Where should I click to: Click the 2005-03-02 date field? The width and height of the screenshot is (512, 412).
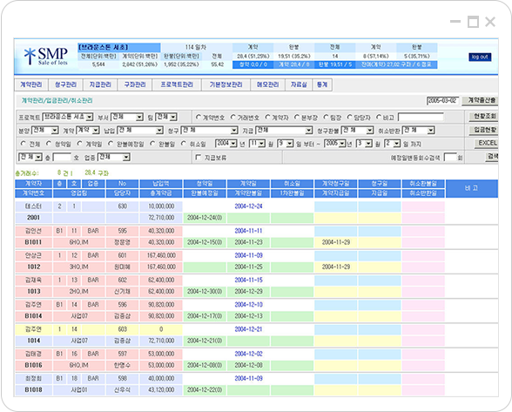[443, 101]
